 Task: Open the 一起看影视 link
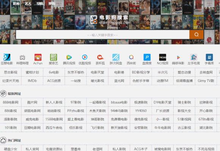(x=97, y=102)
